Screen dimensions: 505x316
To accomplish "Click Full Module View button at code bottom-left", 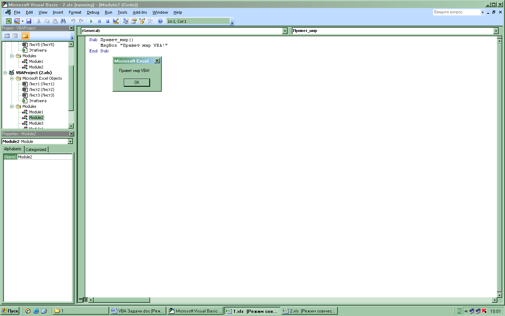I will click(x=86, y=300).
